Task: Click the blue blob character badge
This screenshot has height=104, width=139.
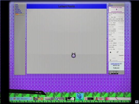Action: pos(80,97)
